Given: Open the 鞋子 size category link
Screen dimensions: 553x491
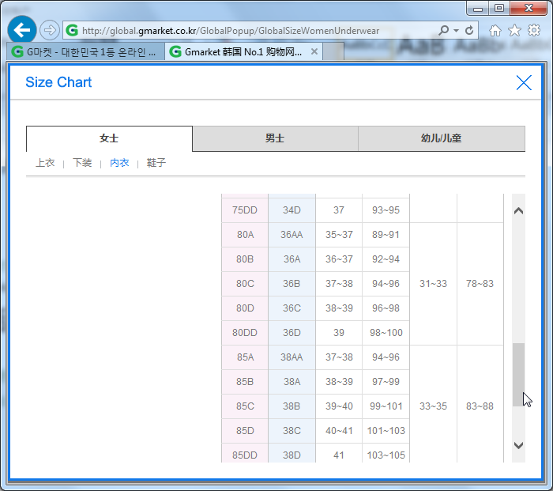Looking at the screenshot, I should (156, 163).
